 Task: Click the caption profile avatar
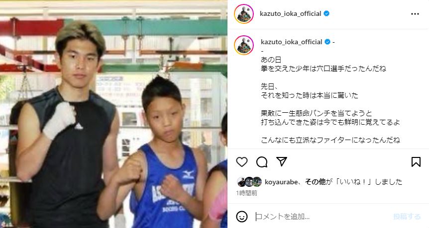[x=244, y=45]
